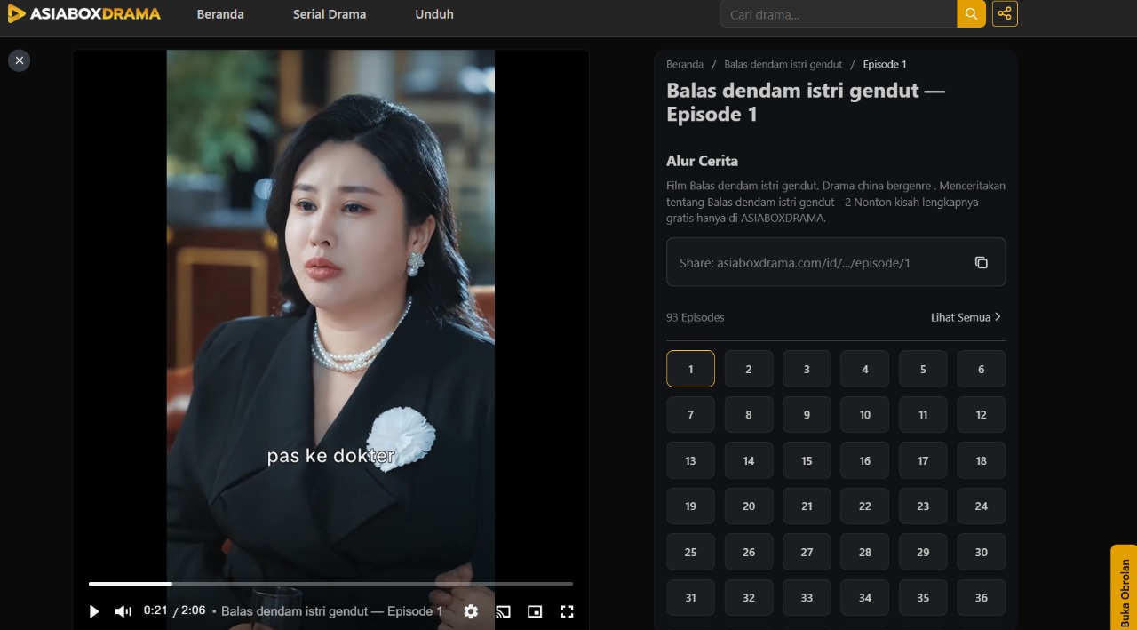Viewport: 1137px width, 630px height.
Task: Select episode 23 button
Action: (x=923, y=506)
